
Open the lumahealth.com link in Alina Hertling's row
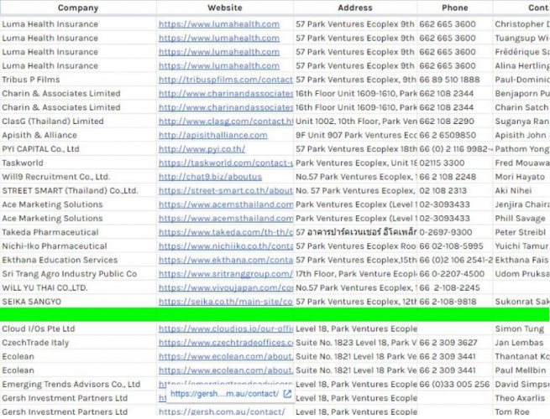(219, 66)
